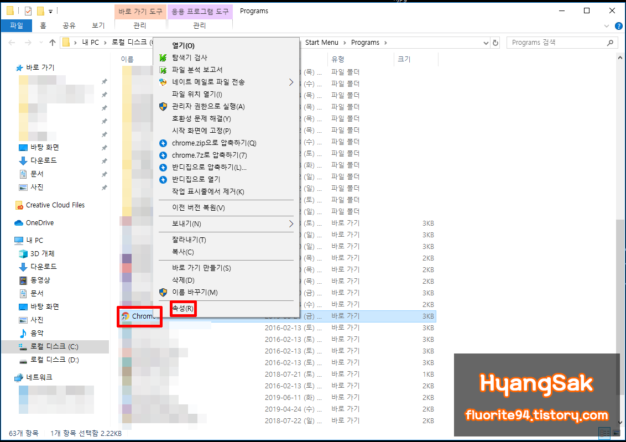This screenshot has width=626, height=442.
Task: Click the 네트워크 icon in sidebar
Action: tap(19, 377)
